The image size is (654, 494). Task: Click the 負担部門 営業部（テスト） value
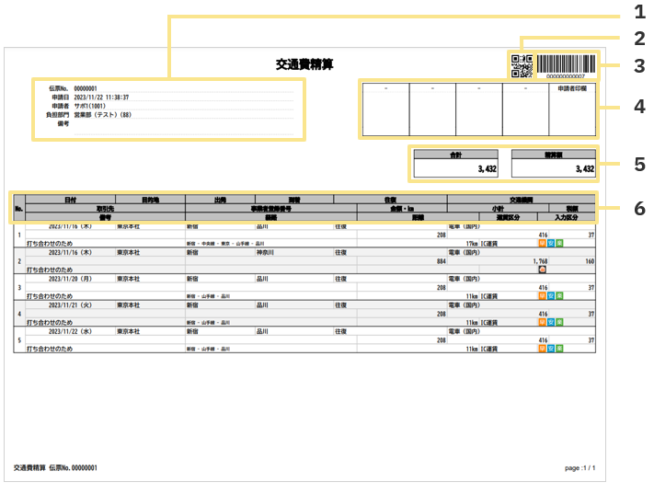pyautogui.click(x=102, y=115)
